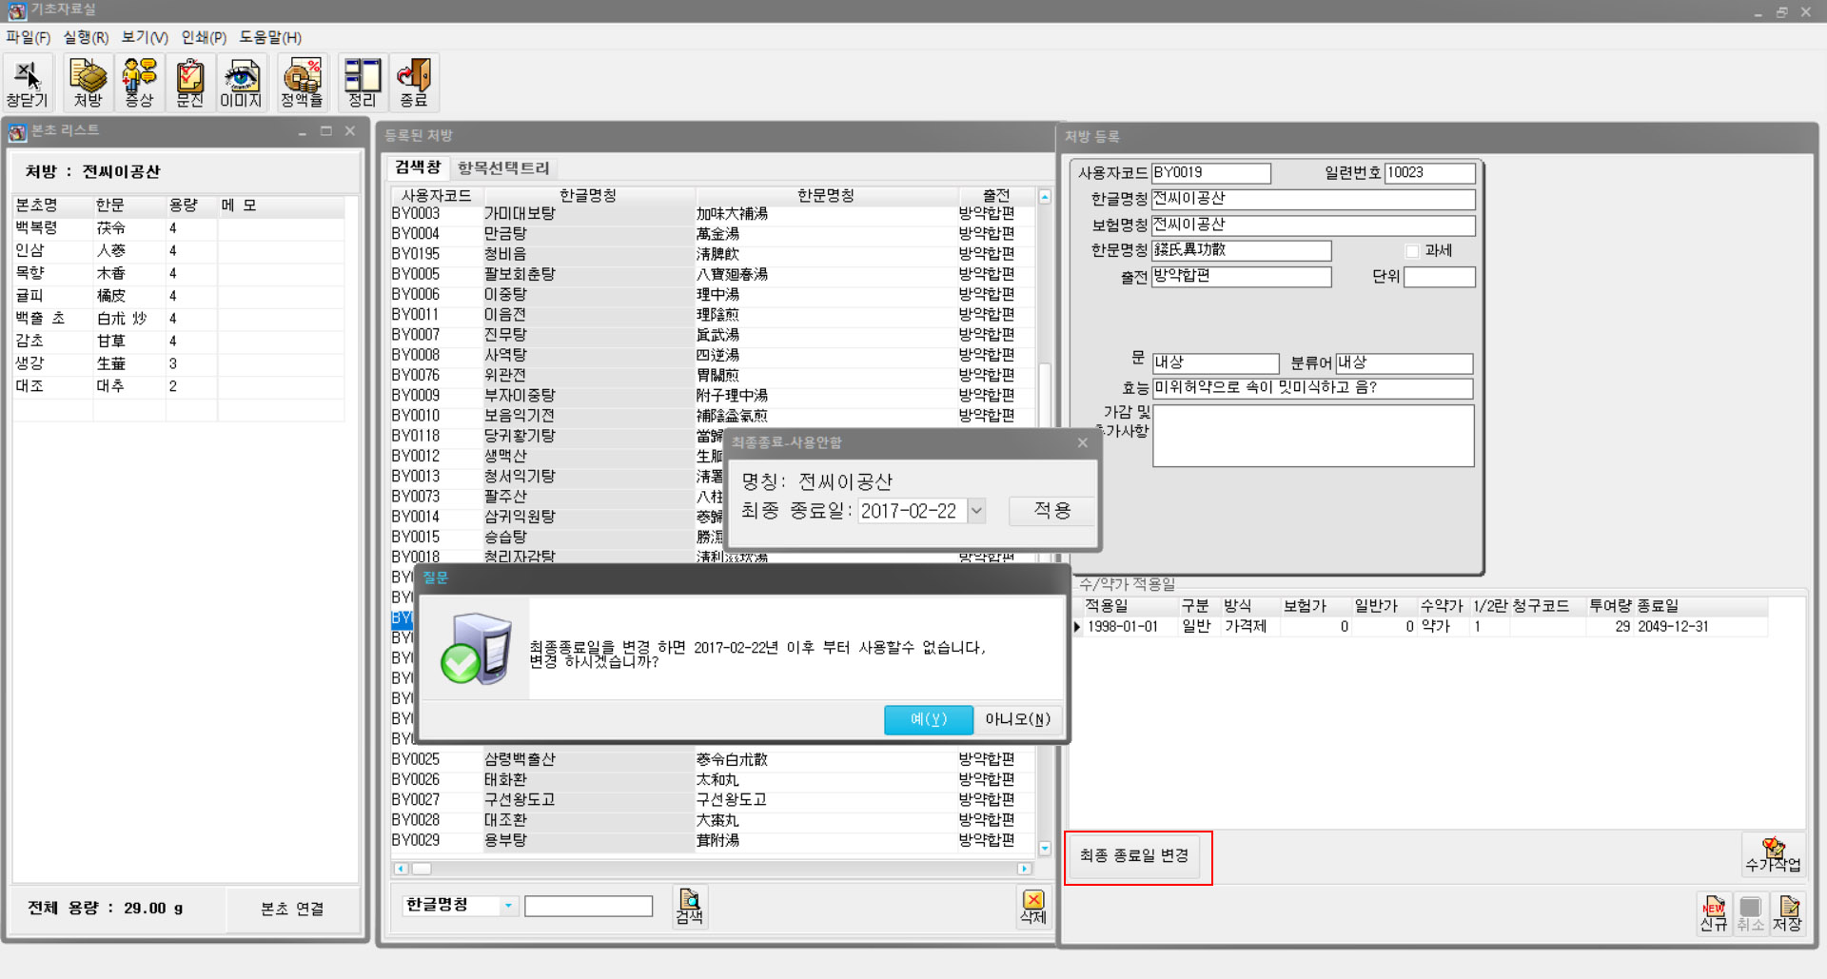1827x979 pixels.
Task: Open the 한글명칭 search field dropdown
Action: (x=508, y=906)
